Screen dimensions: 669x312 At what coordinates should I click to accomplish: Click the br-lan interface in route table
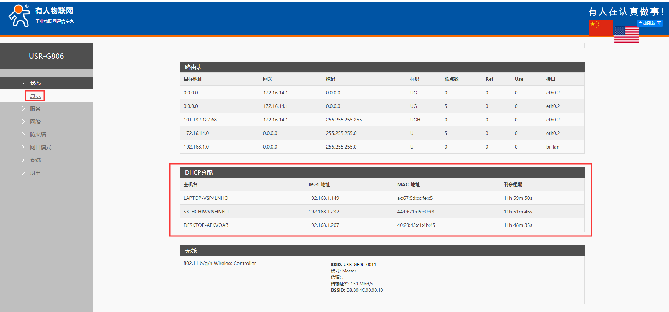[x=553, y=147]
